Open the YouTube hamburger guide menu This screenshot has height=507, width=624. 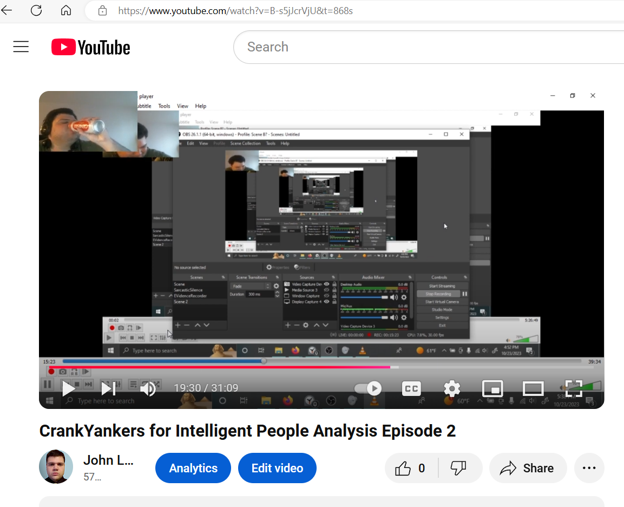point(21,47)
